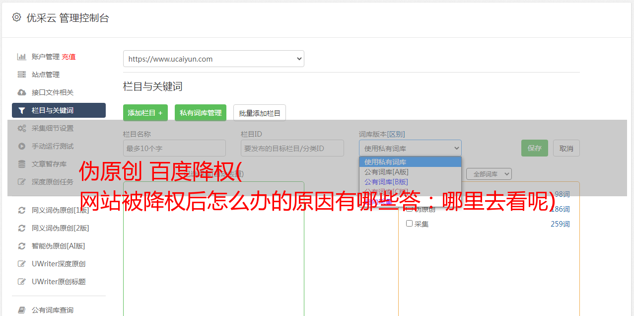
Task: Tick the 采集 checkbox
Action: click(x=409, y=224)
